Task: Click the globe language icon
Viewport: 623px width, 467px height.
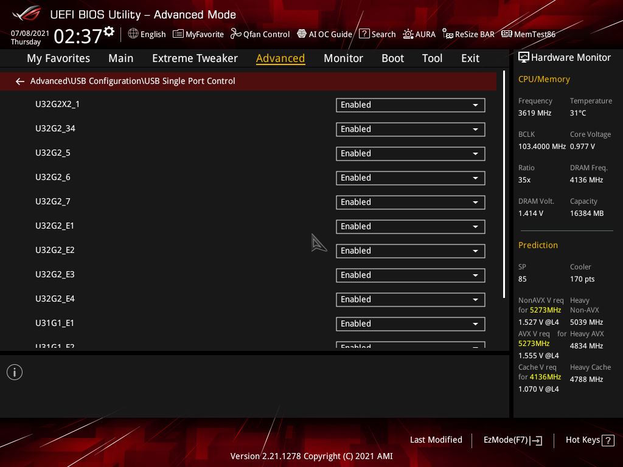Action: (x=133, y=34)
